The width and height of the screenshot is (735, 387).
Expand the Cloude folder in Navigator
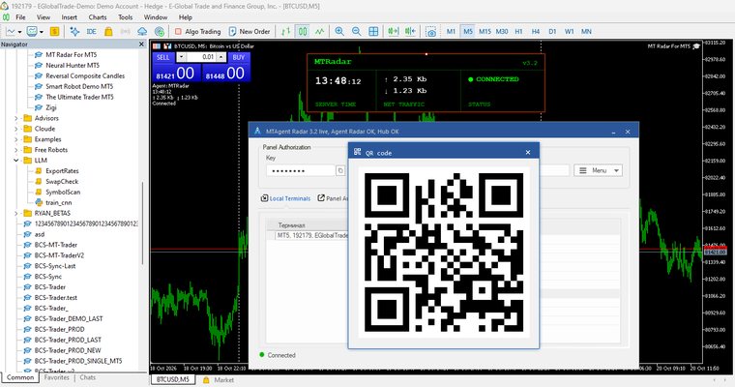tap(15, 129)
